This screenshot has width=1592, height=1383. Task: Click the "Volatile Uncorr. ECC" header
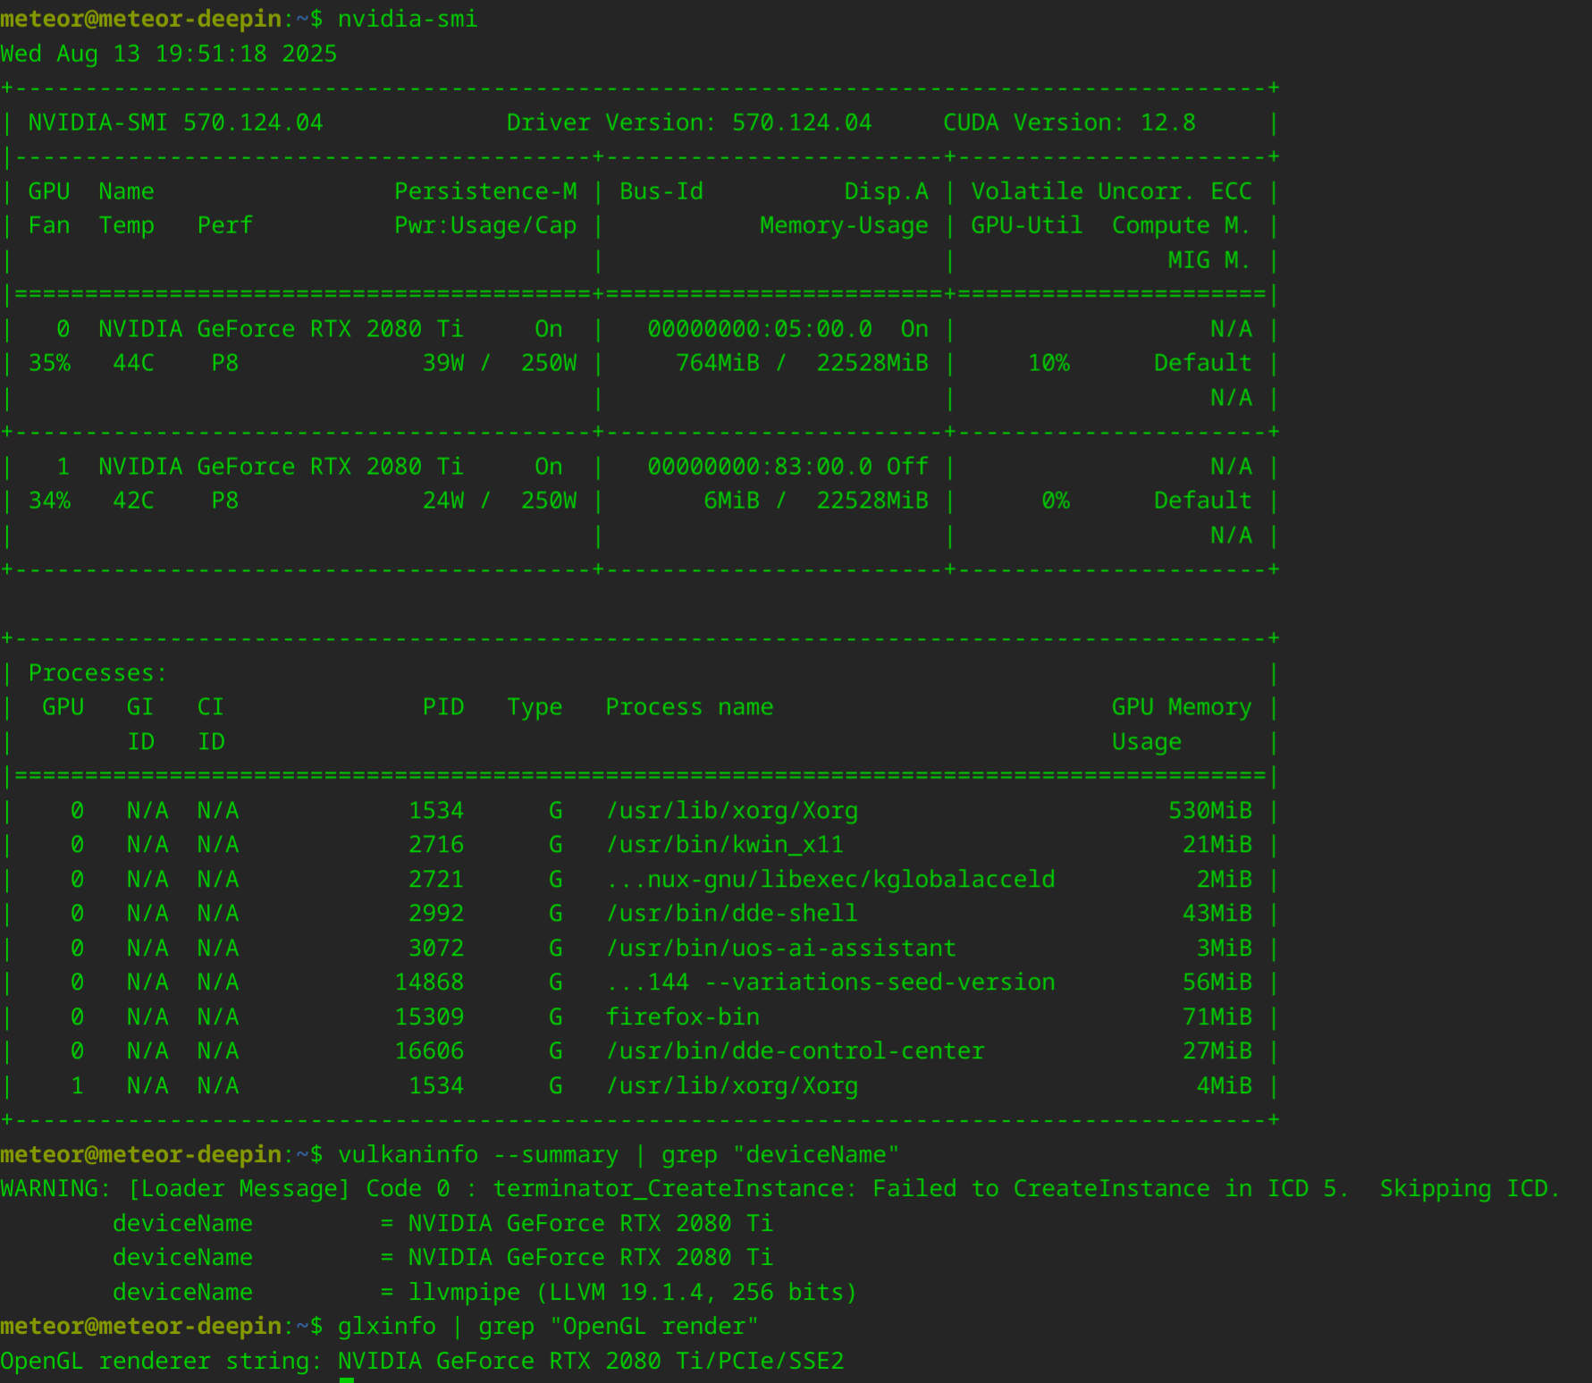point(1111,191)
